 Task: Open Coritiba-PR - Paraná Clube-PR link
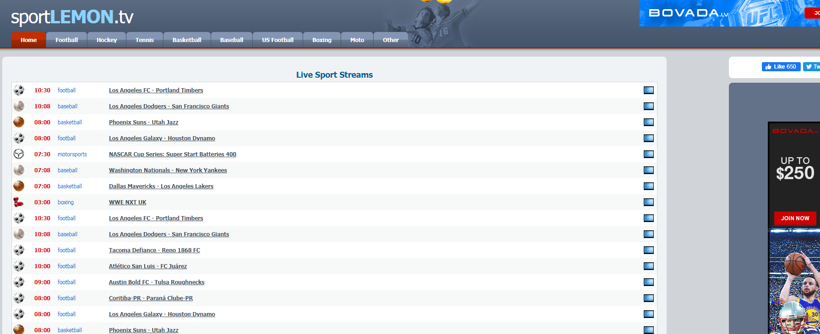[151, 298]
